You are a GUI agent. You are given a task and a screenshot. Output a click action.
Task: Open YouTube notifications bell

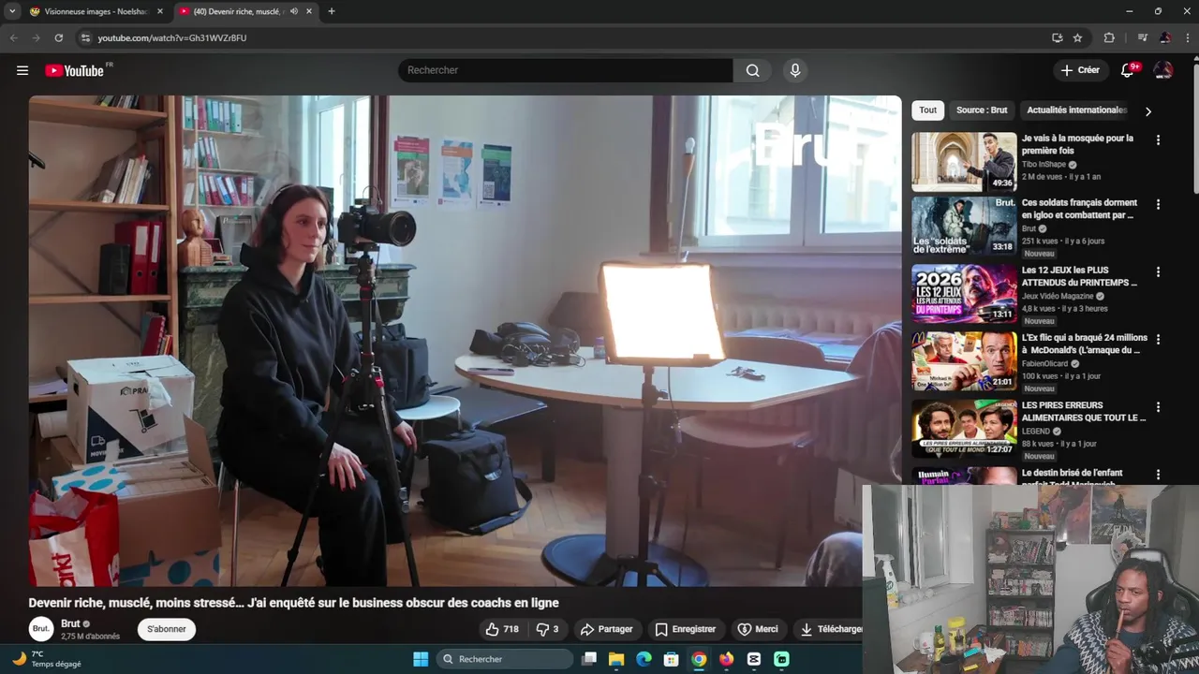tap(1127, 70)
